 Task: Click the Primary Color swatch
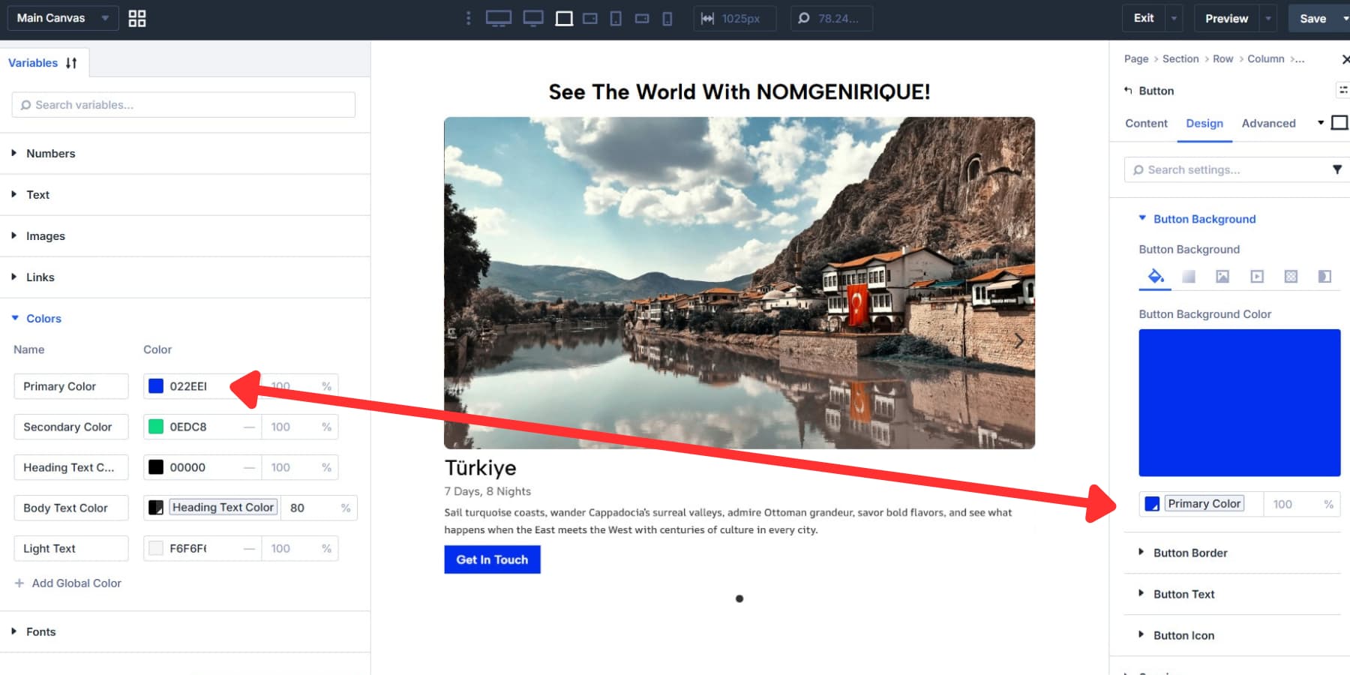coord(156,385)
